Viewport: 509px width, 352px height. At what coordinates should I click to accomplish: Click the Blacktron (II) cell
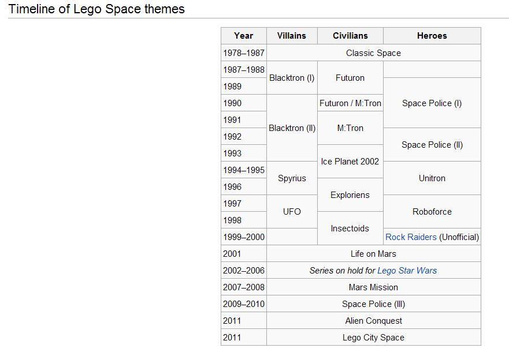(x=292, y=128)
